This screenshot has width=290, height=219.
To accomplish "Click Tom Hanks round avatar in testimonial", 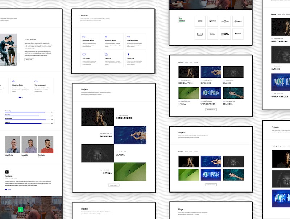I will [x=7, y=172].
